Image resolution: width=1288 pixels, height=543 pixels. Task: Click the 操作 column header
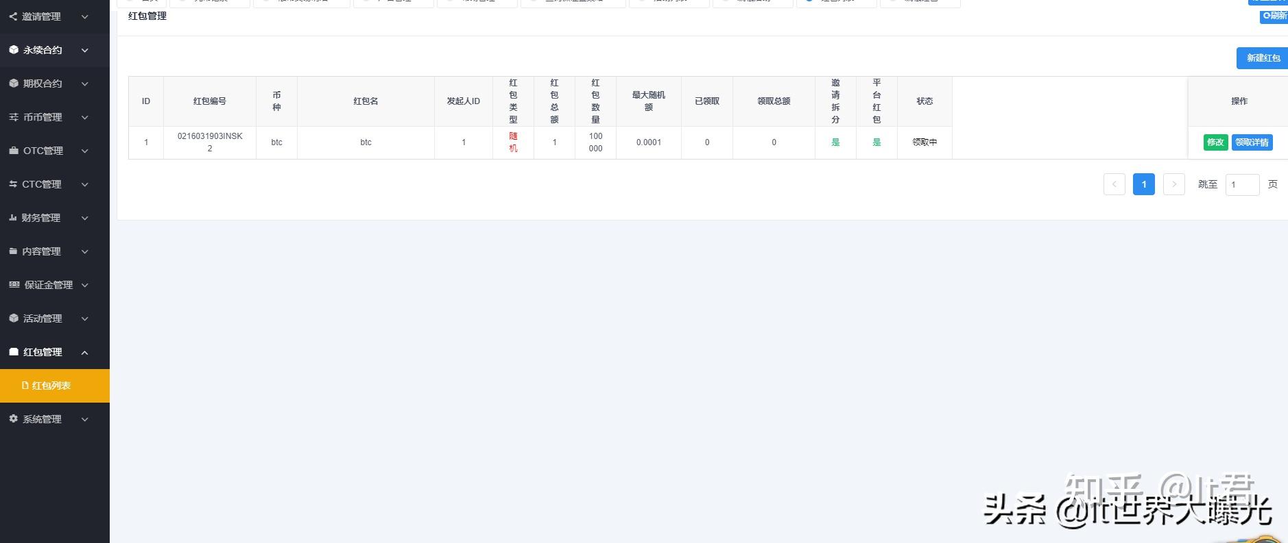tap(1239, 101)
